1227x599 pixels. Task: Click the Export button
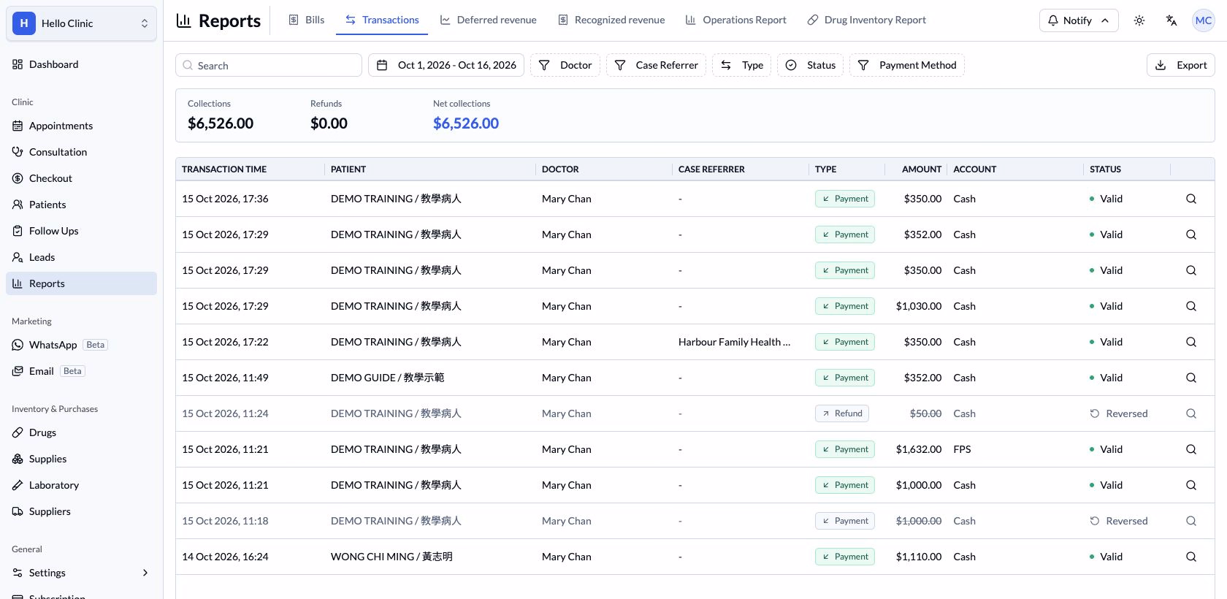[x=1181, y=65]
